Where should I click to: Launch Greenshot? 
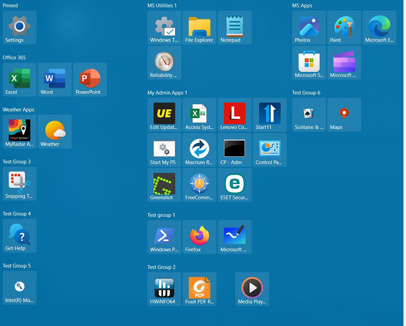[164, 185]
